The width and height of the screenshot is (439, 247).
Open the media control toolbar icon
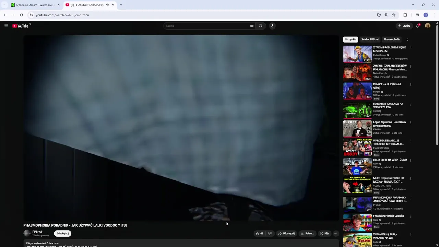(417, 15)
